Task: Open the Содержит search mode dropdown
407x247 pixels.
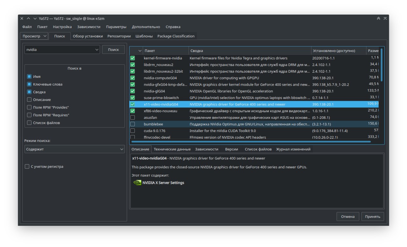Action: click(x=75, y=149)
